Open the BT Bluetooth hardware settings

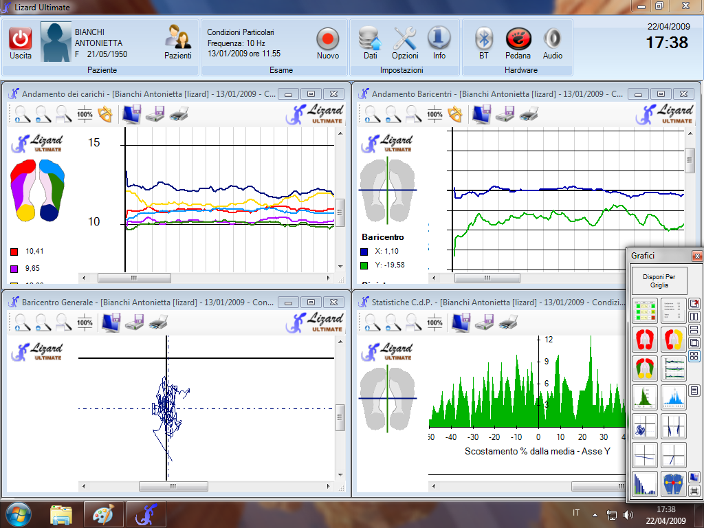click(x=484, y=38)
